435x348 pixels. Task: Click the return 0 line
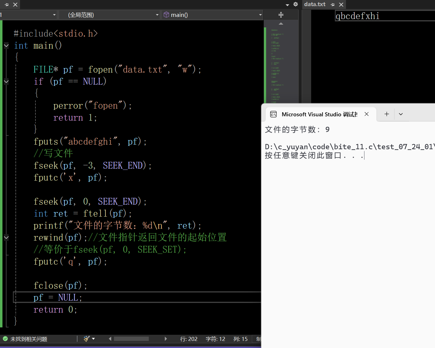click(x=55, y=310)
